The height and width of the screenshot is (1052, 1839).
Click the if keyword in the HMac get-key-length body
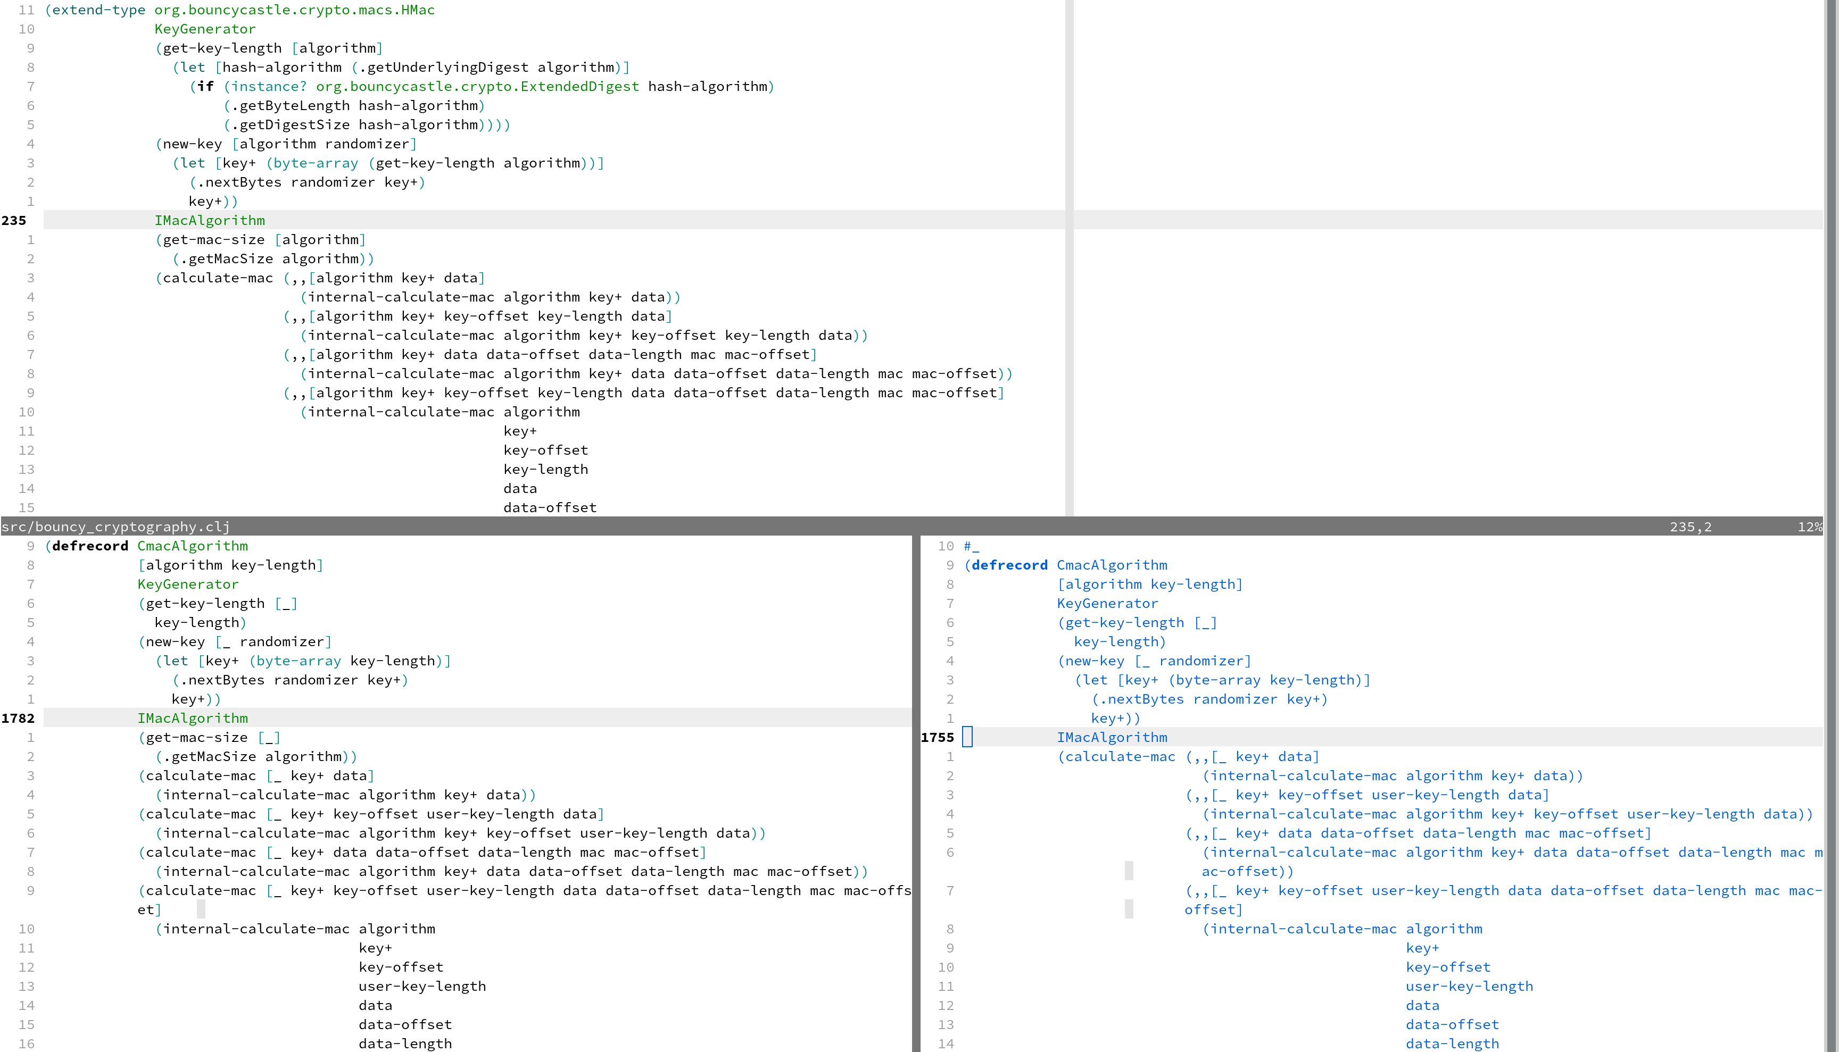pyautogui.click(x=205, y=87)
